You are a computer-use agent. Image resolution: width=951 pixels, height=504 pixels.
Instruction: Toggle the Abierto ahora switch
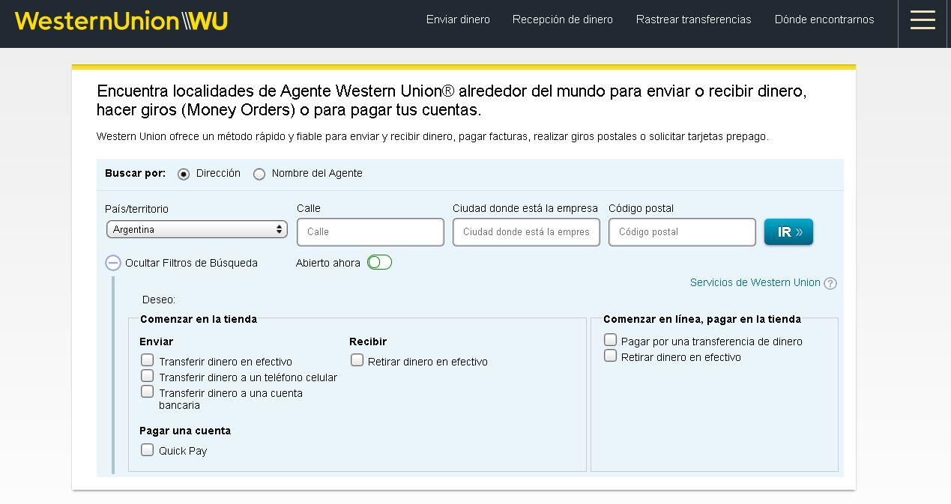click(x=379, y=262)
